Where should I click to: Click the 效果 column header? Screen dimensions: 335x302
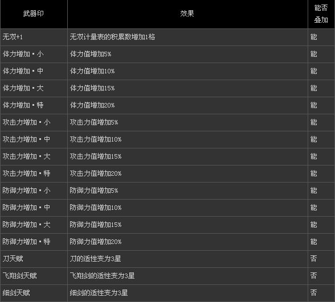187,14
